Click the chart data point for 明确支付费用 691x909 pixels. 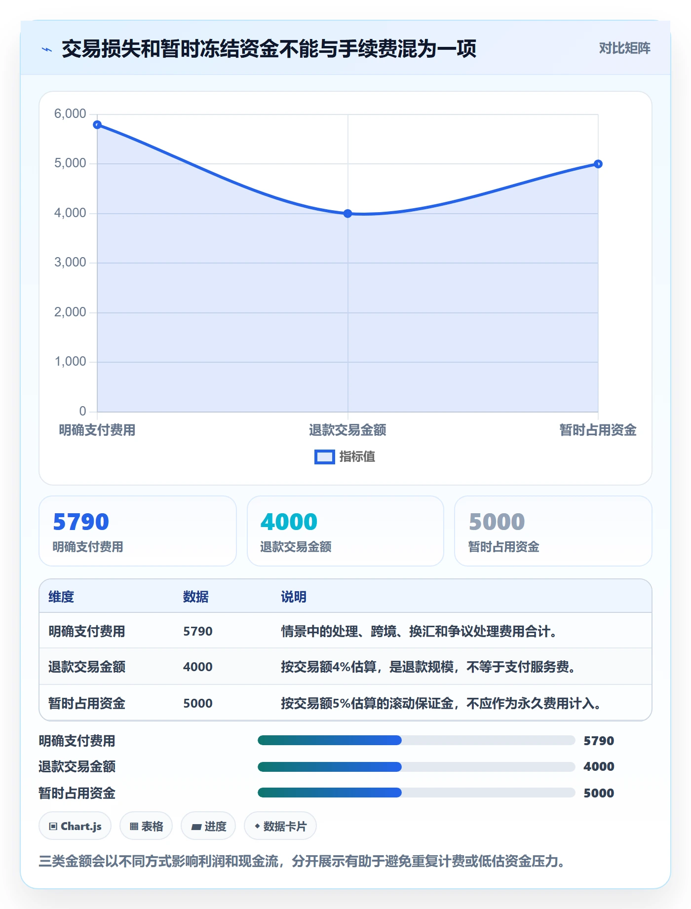click(97, 125)
